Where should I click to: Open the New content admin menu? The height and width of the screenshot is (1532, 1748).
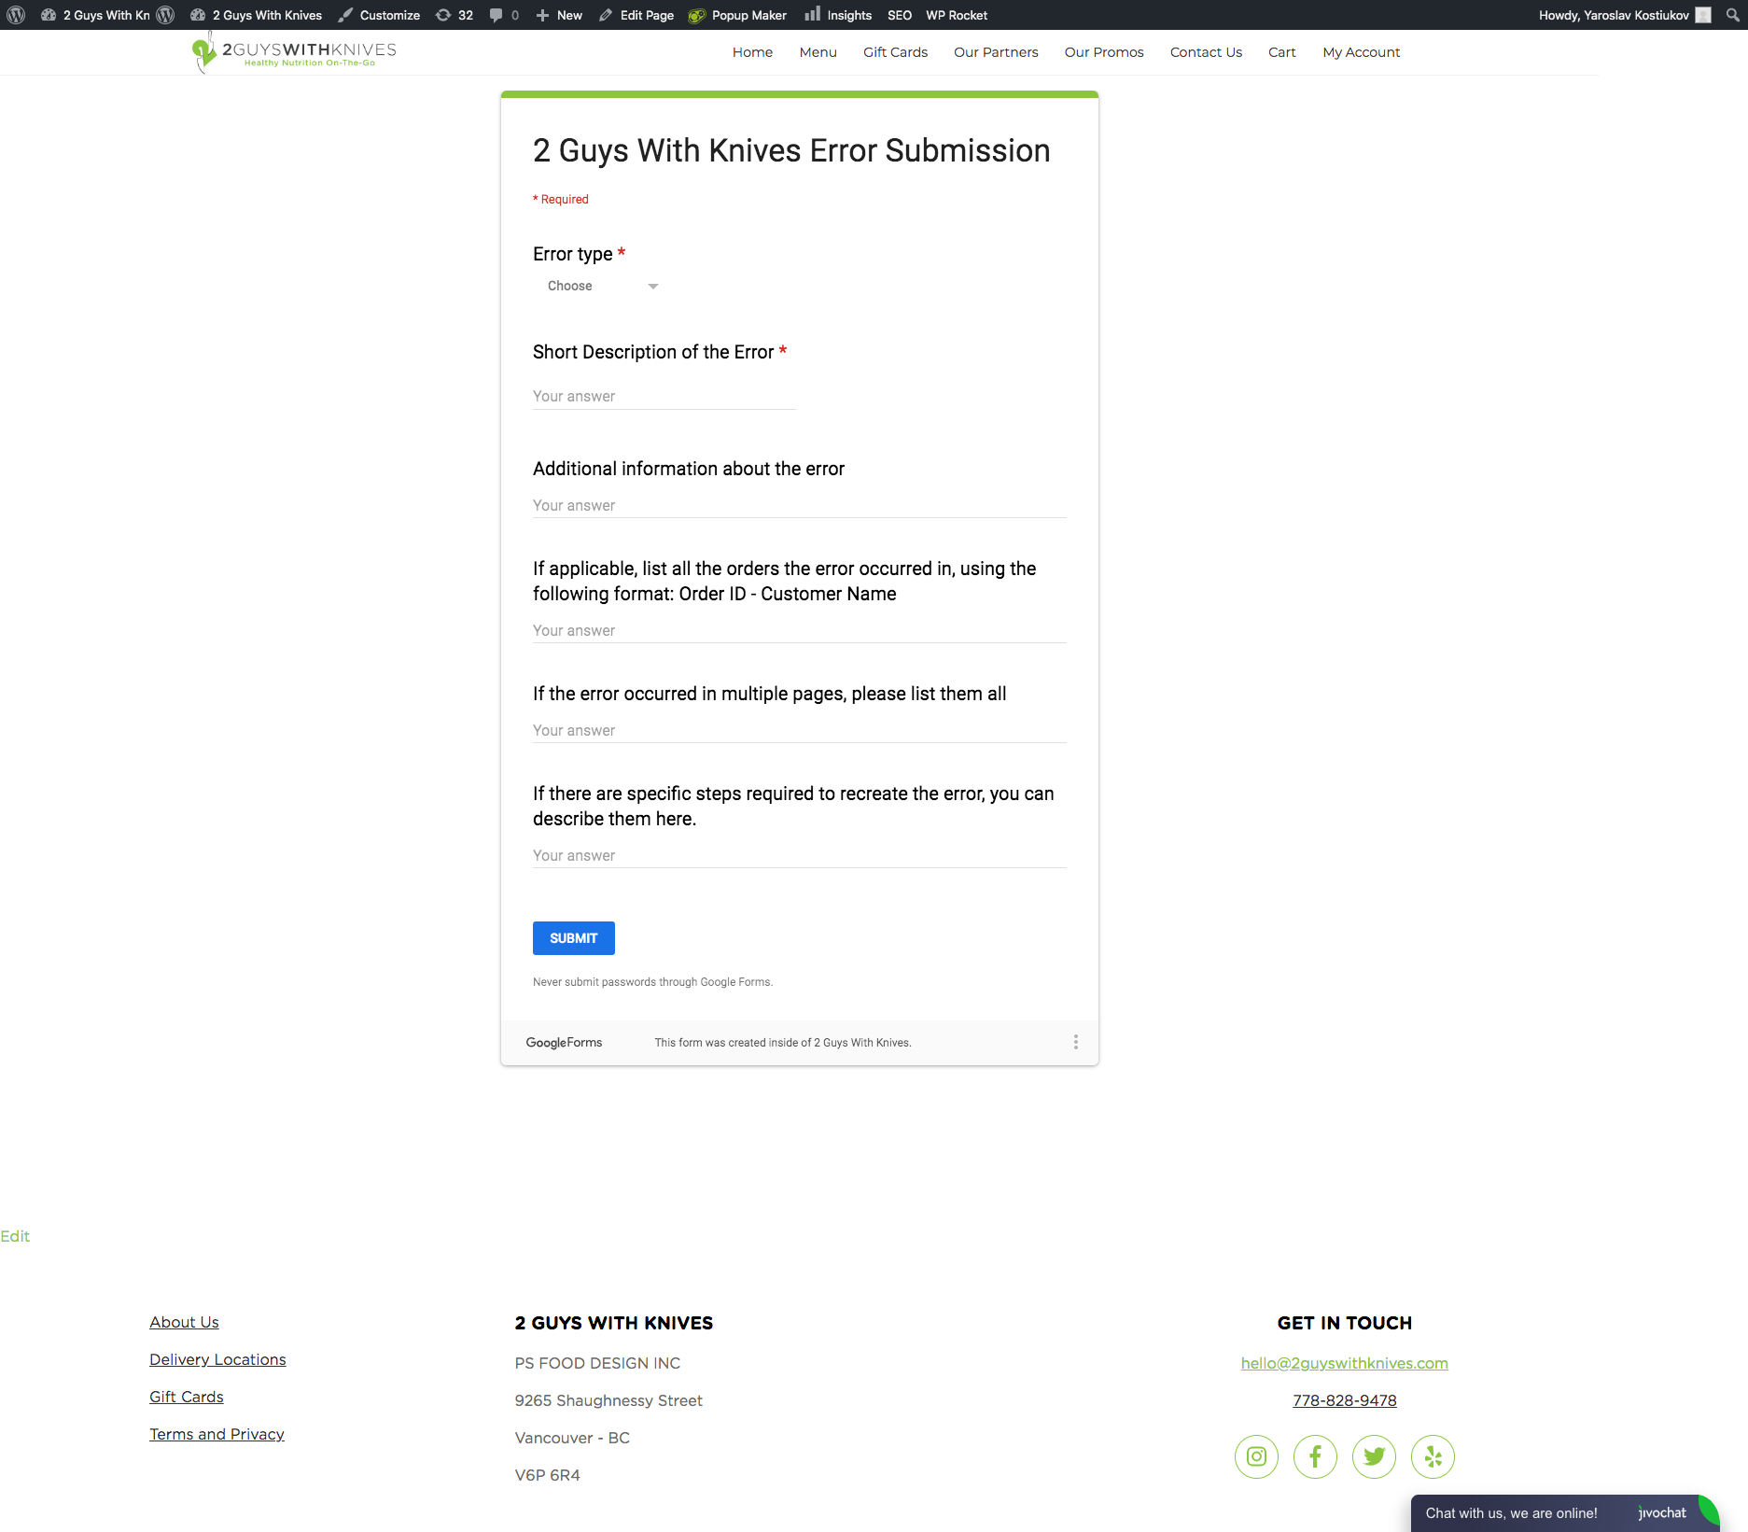[x=559, y=15]
